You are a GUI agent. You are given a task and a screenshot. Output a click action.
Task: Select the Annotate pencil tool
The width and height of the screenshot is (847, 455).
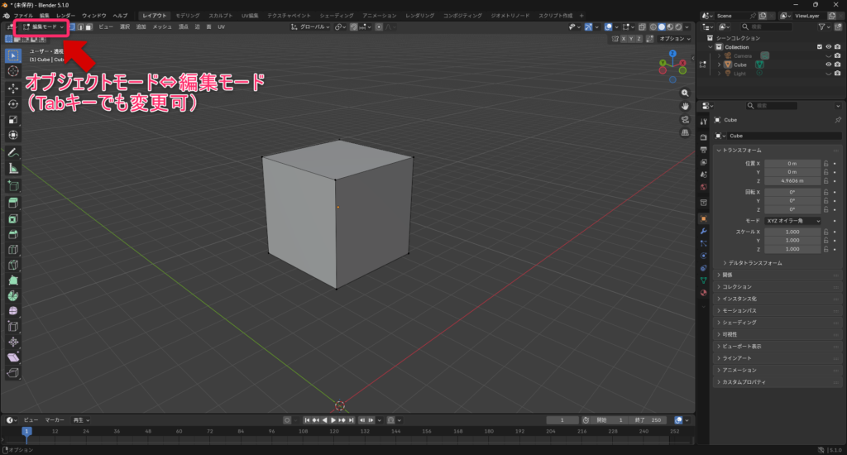point(13,153)
